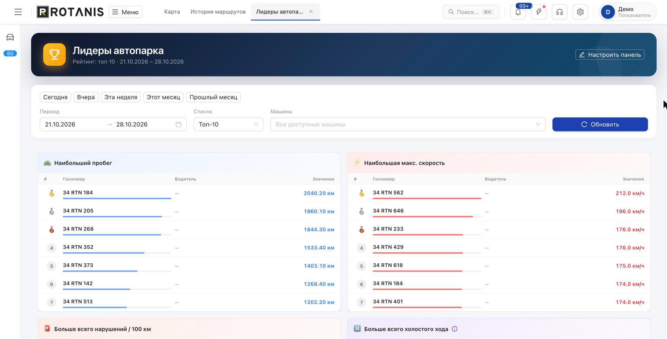The image size is (667, 339).
Task: Click the info icon next to idle time
Action: click(x=454, y=329)
